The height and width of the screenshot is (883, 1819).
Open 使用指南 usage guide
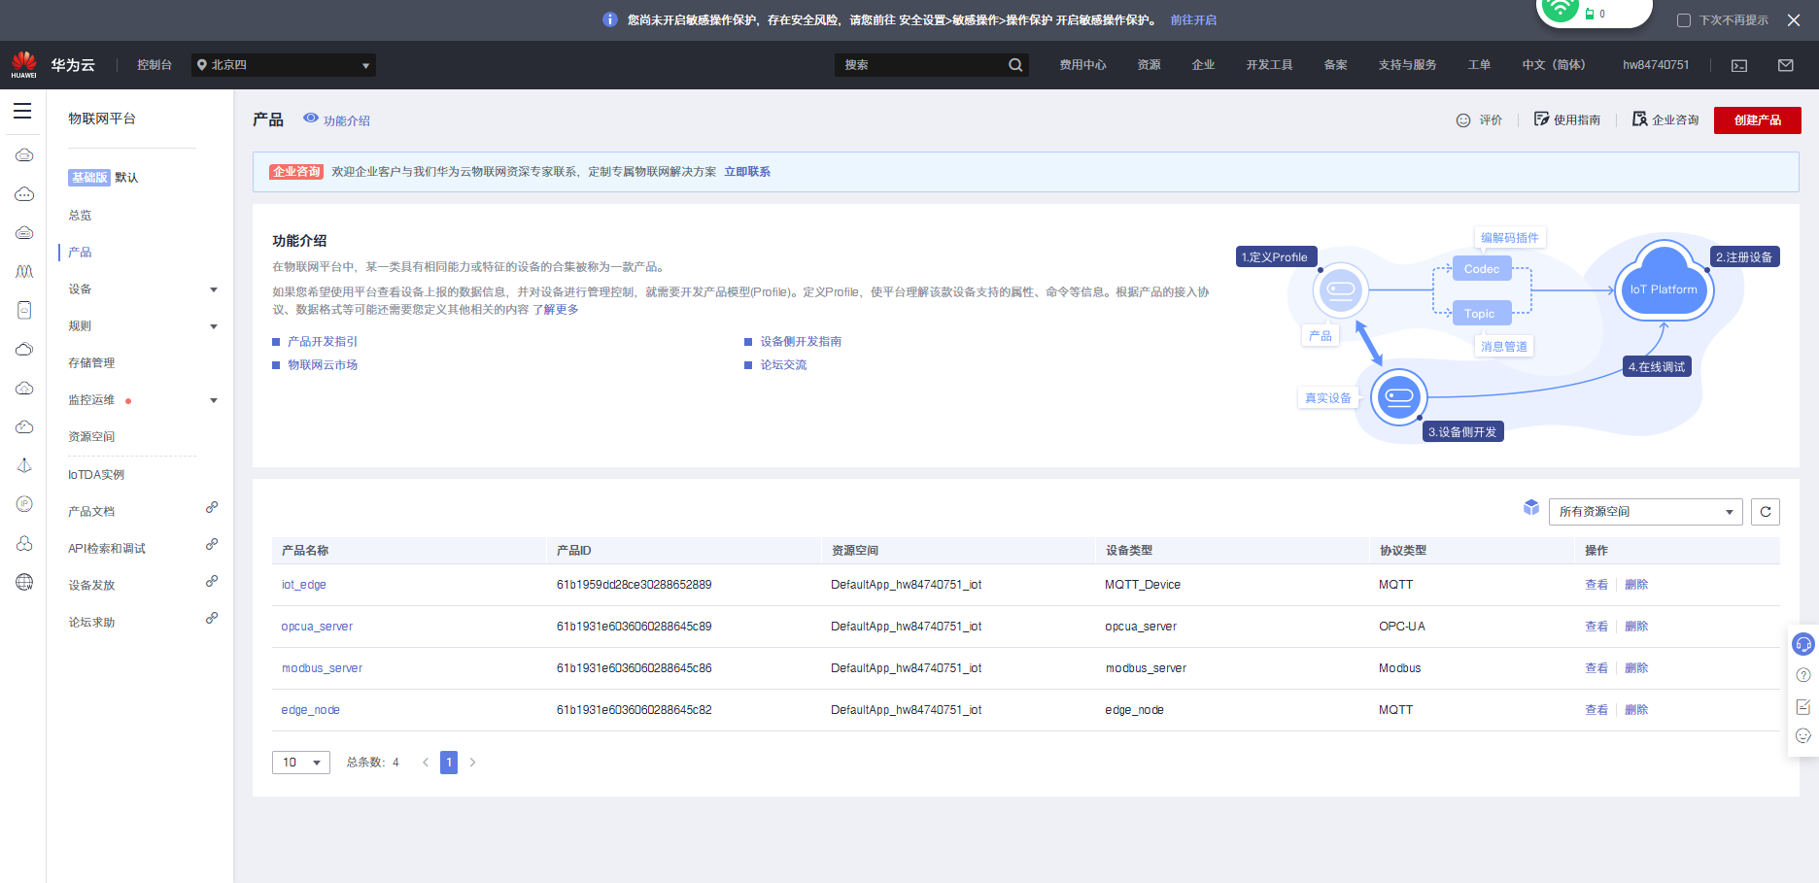[x=1566, y=119]
